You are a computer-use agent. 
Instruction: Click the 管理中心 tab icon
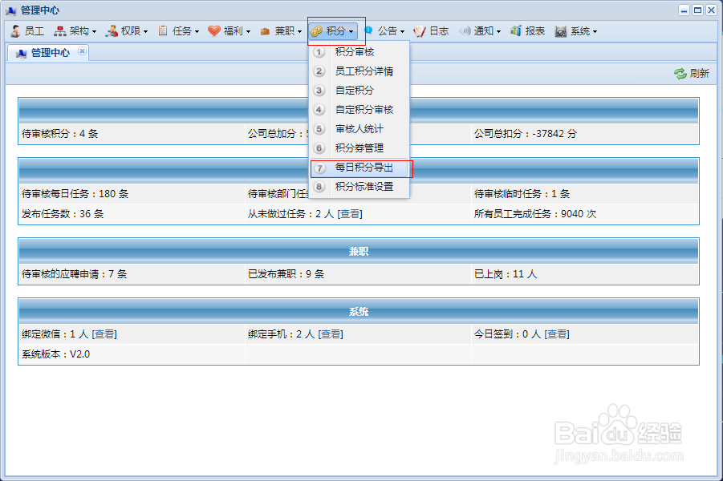21,54
